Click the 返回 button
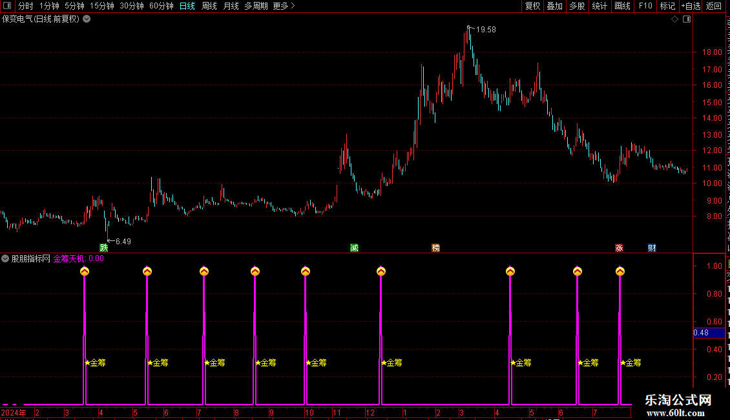730x420 pixels. [x=714, y=6]
